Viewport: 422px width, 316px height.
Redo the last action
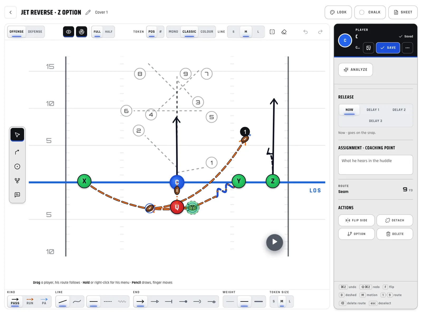320,32
